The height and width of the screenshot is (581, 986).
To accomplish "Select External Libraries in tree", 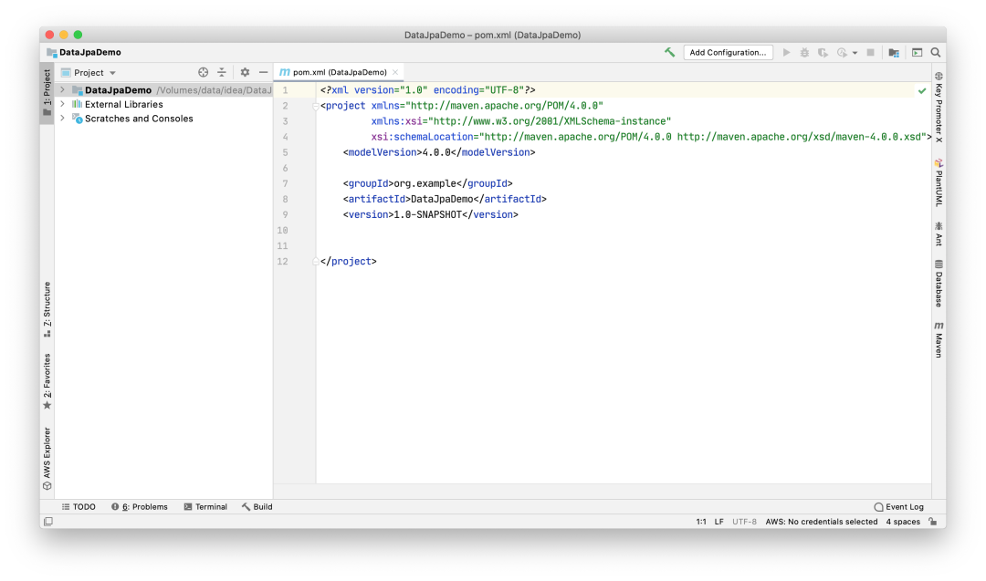I will pyautogui.click(x=124, y=104).
